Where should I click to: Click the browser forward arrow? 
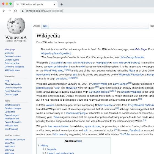click(x=10, y=11)
